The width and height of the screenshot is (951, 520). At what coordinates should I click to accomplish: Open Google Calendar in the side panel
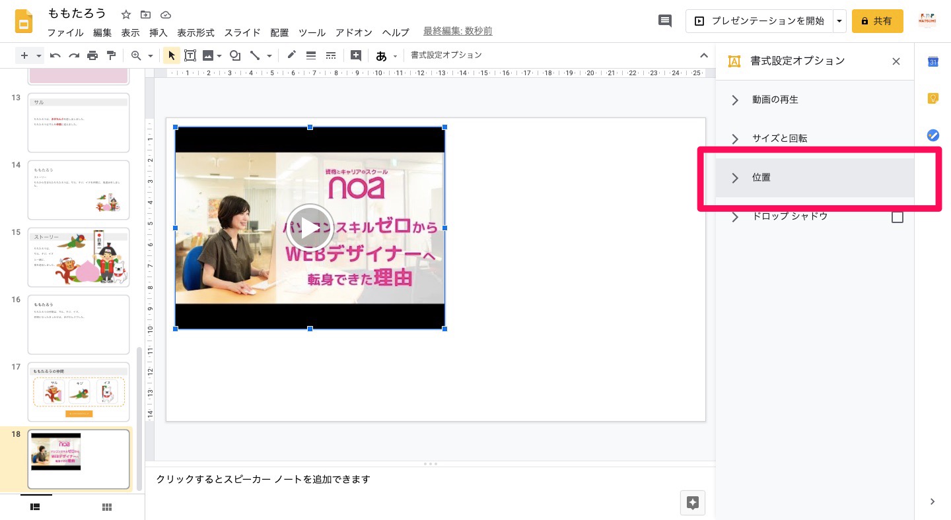tap(933, 61)
